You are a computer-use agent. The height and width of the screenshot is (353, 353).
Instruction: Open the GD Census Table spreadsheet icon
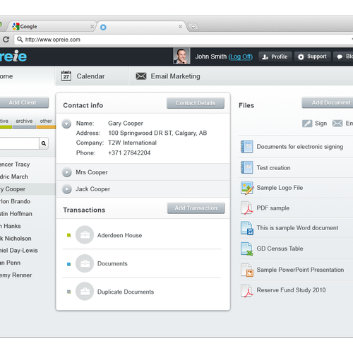point(246,249)
